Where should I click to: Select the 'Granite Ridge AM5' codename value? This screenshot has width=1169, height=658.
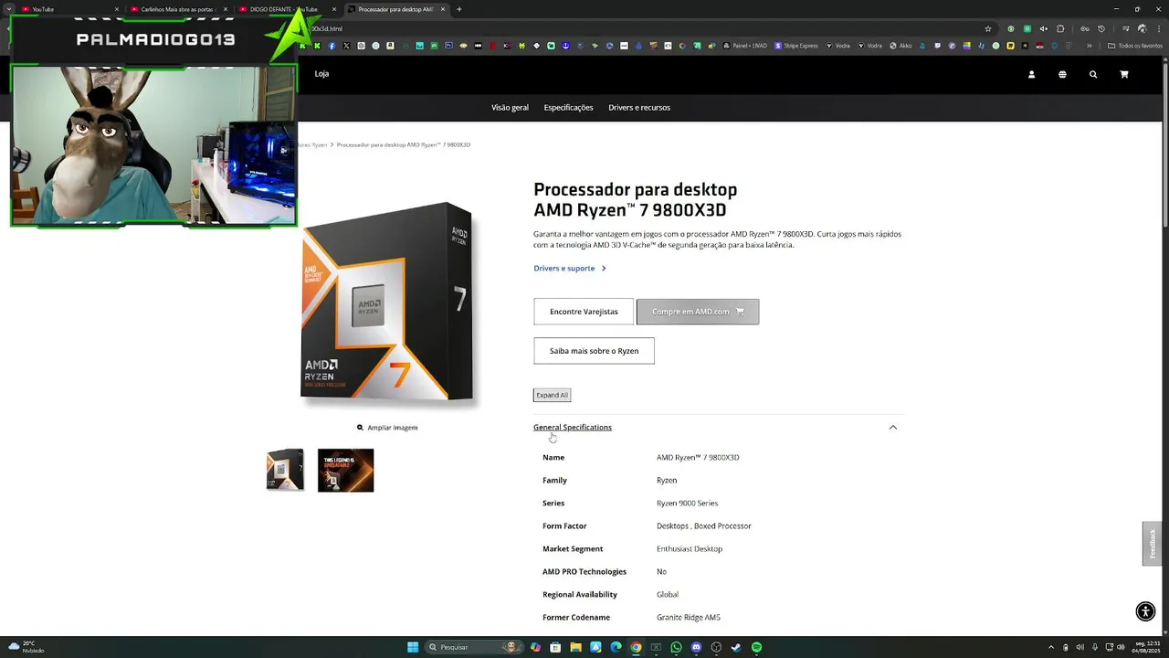pos(689,618)
